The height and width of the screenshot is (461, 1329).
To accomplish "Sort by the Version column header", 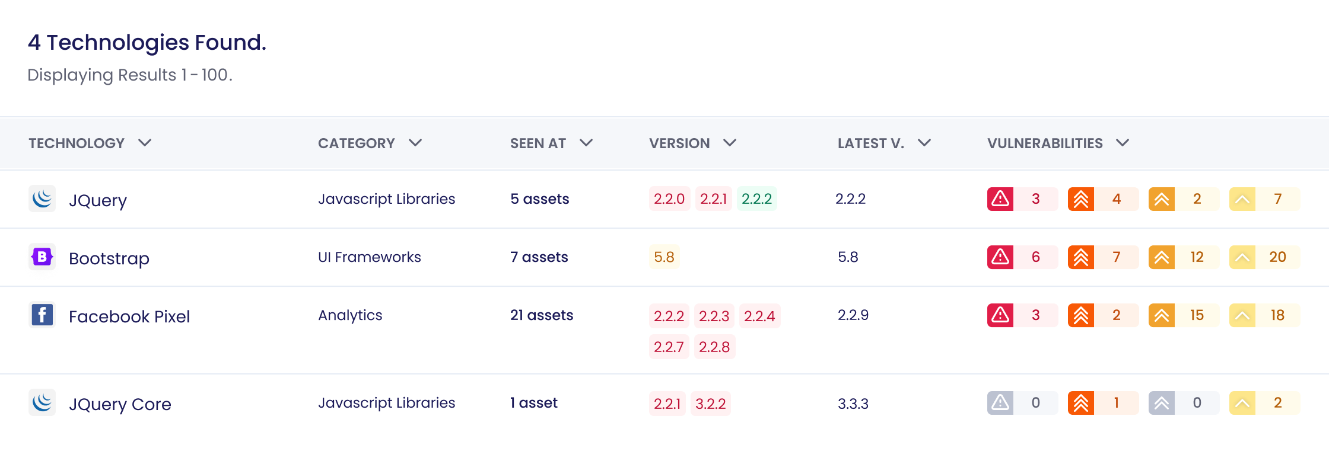I will click(x=679, y=143).
